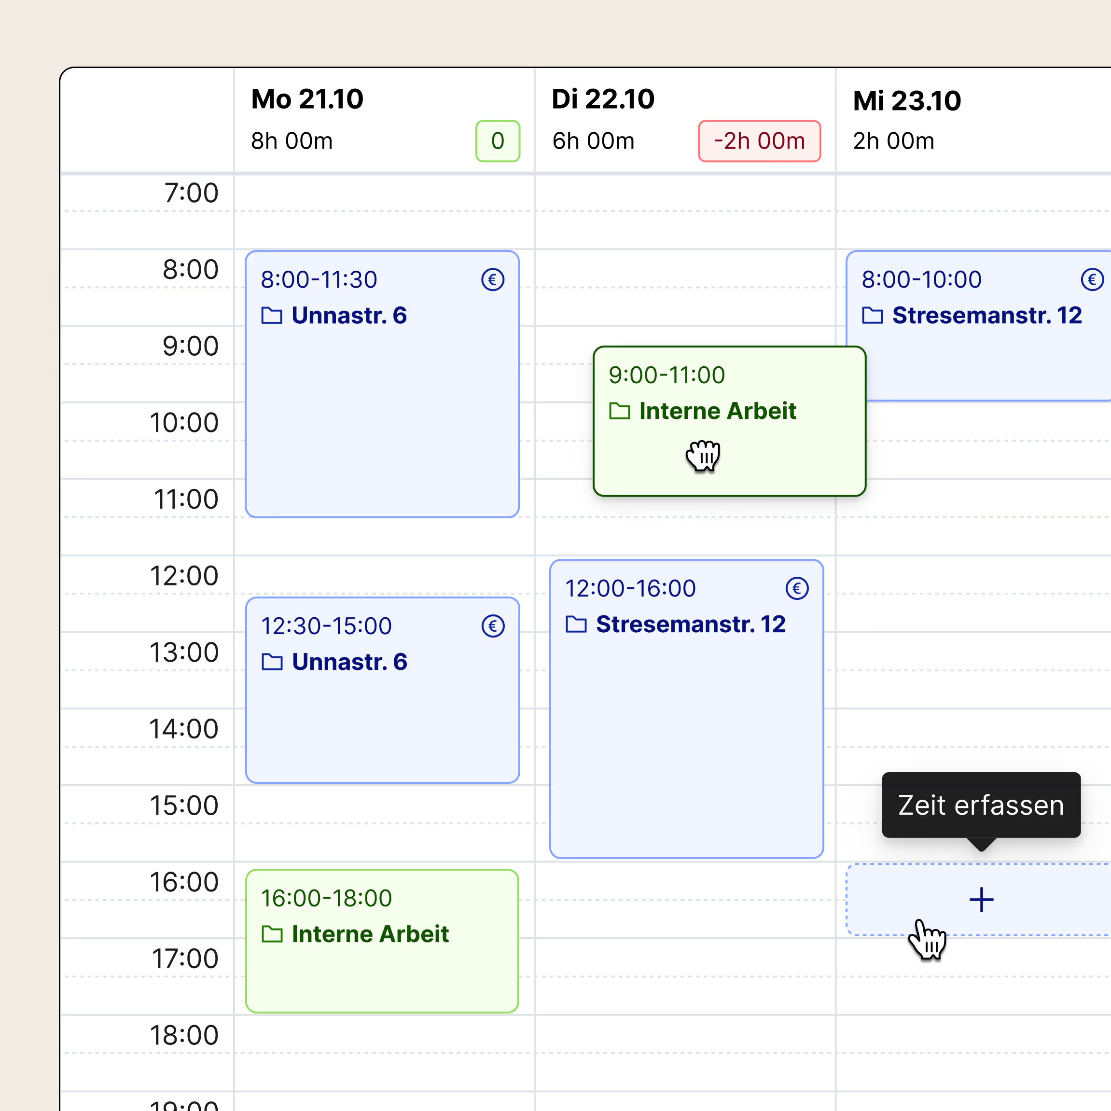Viewport: 1111px width, 1111px height.
Task: Open Monday 12:30-15:00 Unnastr. 6 entry
Action: click(382, 719)
